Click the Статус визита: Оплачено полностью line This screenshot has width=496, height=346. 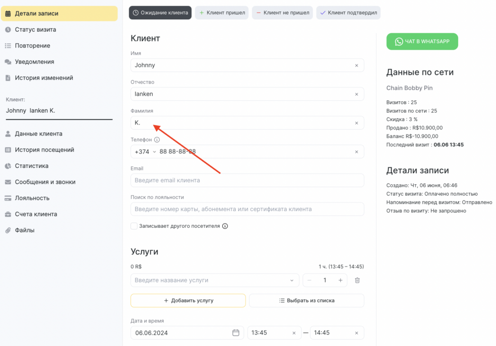coord(432,194)
